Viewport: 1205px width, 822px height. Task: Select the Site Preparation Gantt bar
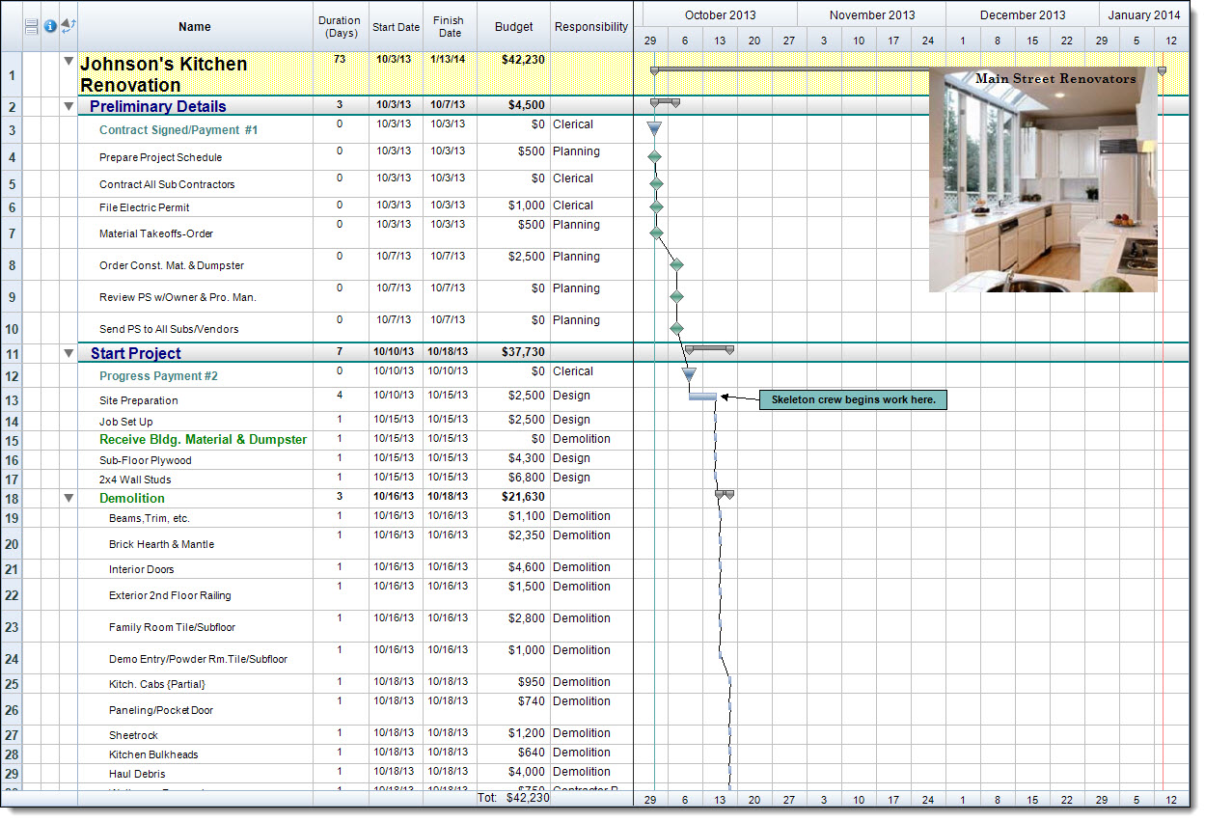[x=702, y=397]
